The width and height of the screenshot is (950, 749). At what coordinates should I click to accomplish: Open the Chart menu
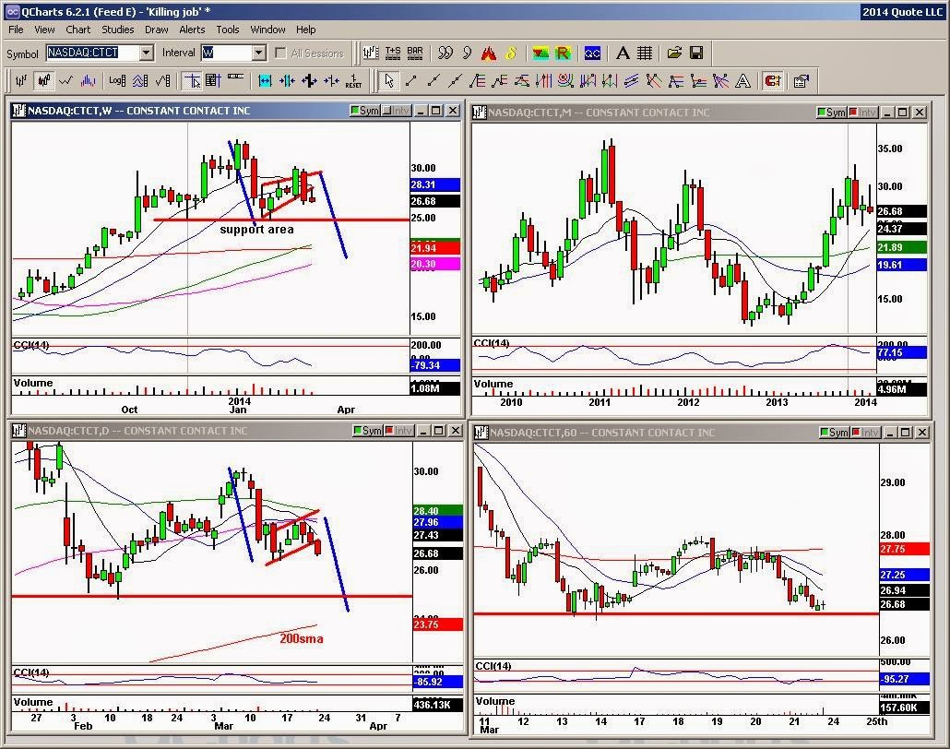click(x=77, y=30)
